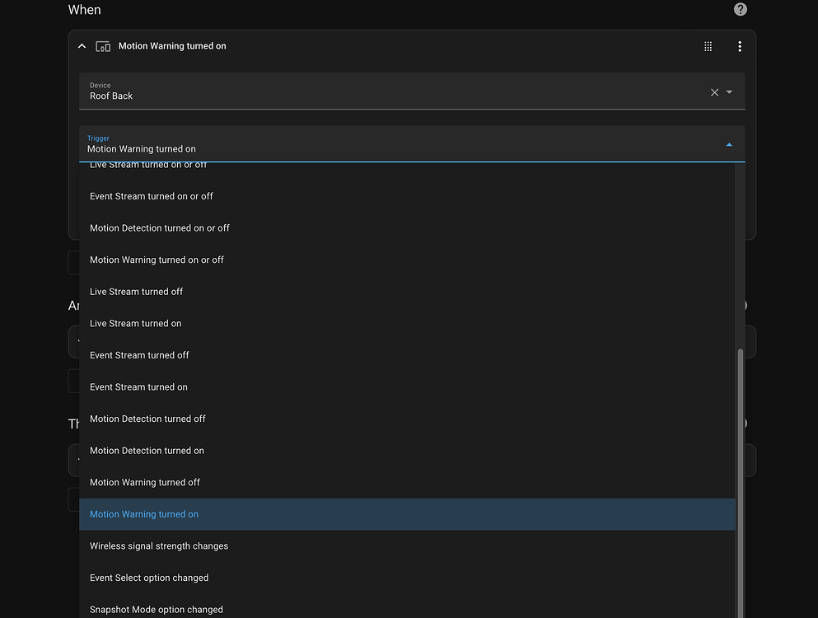Choose Event Select option changed
The height and width of the screenshot is (618, 818).
[x=148, y=578]
